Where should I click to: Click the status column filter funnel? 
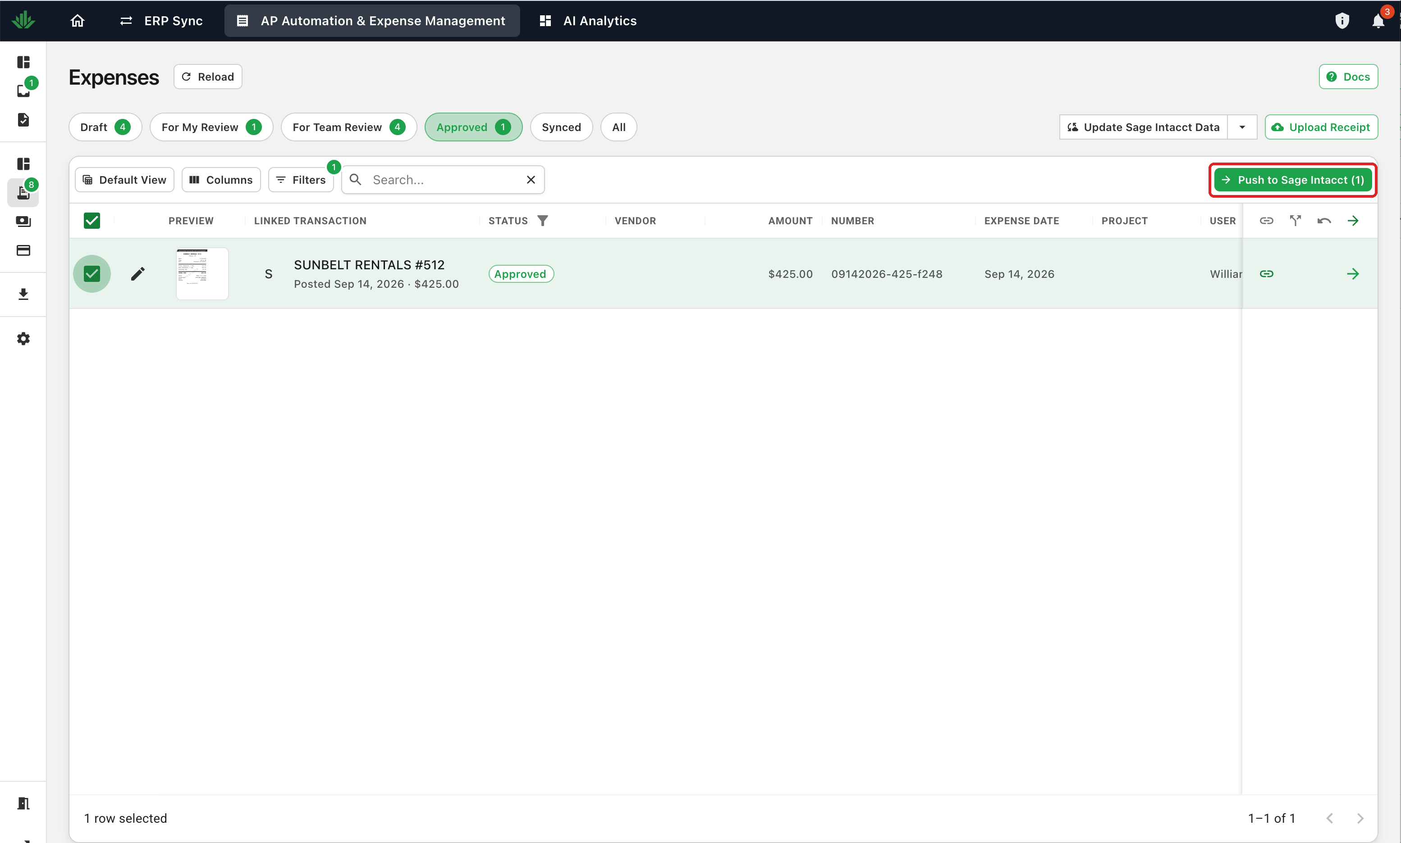coord(542,220)
